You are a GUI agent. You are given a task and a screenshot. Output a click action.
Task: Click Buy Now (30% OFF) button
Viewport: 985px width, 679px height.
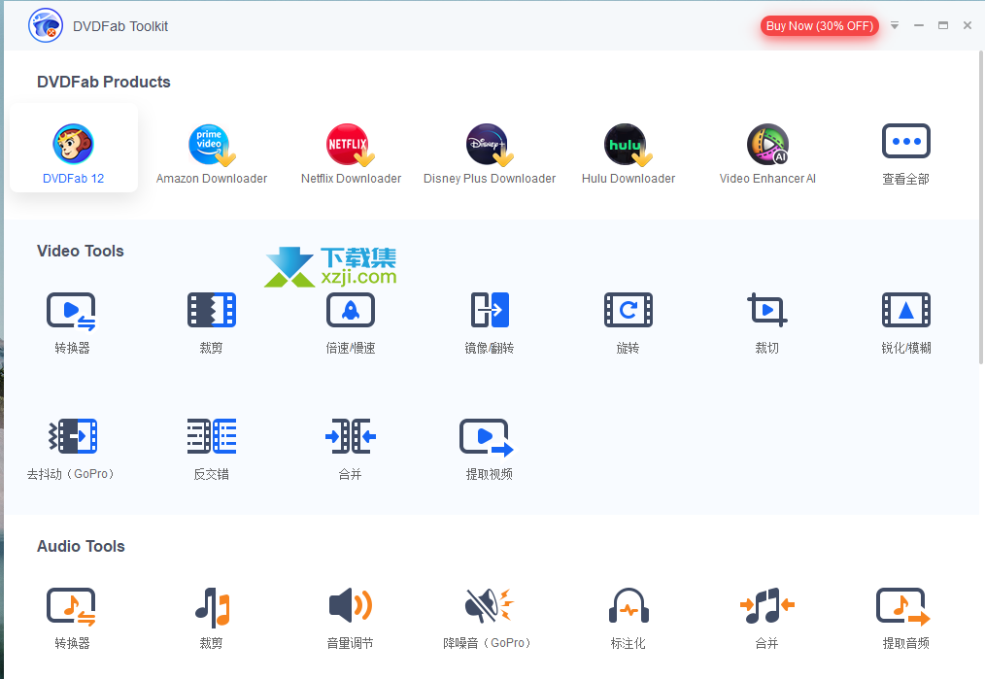(820, 26)
